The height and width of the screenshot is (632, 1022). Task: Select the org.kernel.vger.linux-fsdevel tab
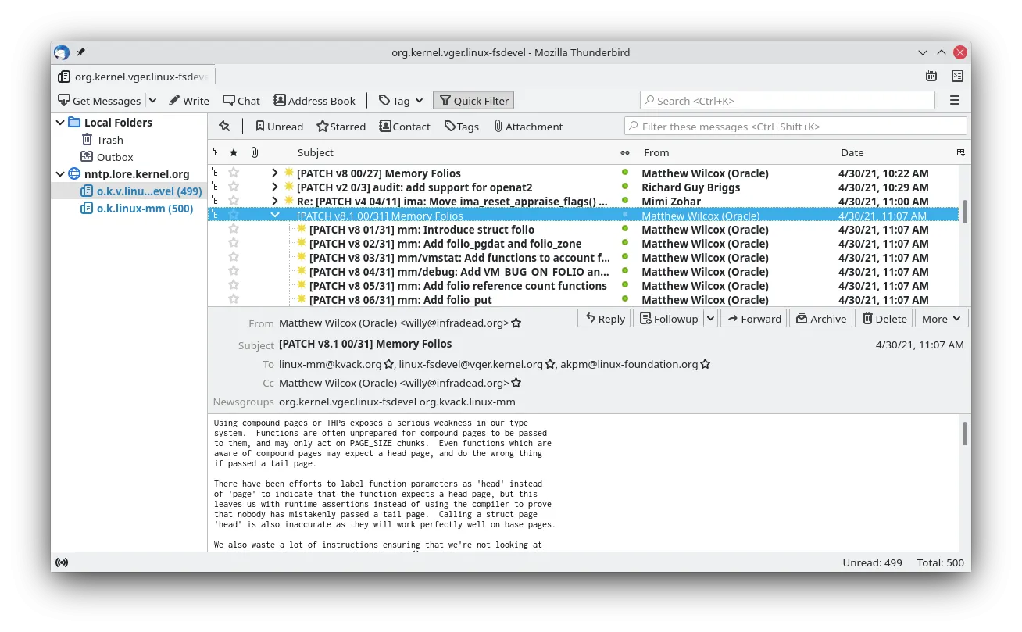pyautogui.click(x=133, y=76)
